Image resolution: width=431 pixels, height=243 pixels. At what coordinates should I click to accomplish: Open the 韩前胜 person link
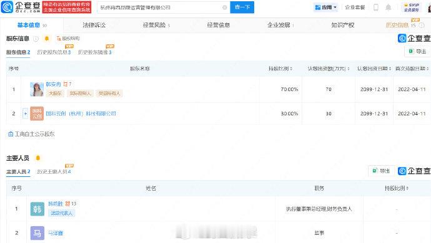click(56, 204)
